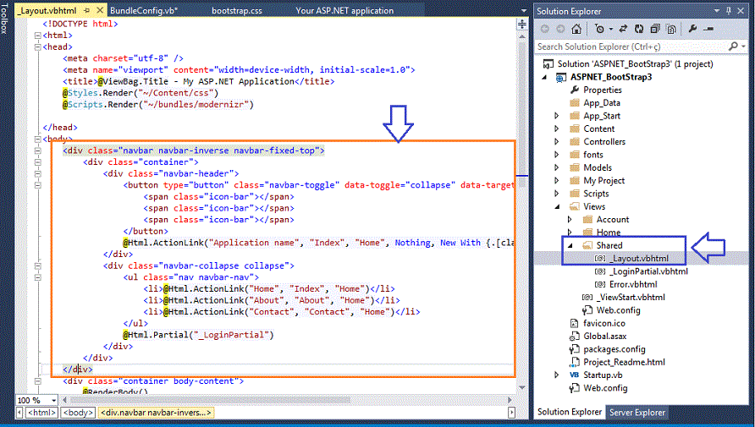Open the active documents list dropdown
This screenshot has height=427, width=755.
point(523,10)
